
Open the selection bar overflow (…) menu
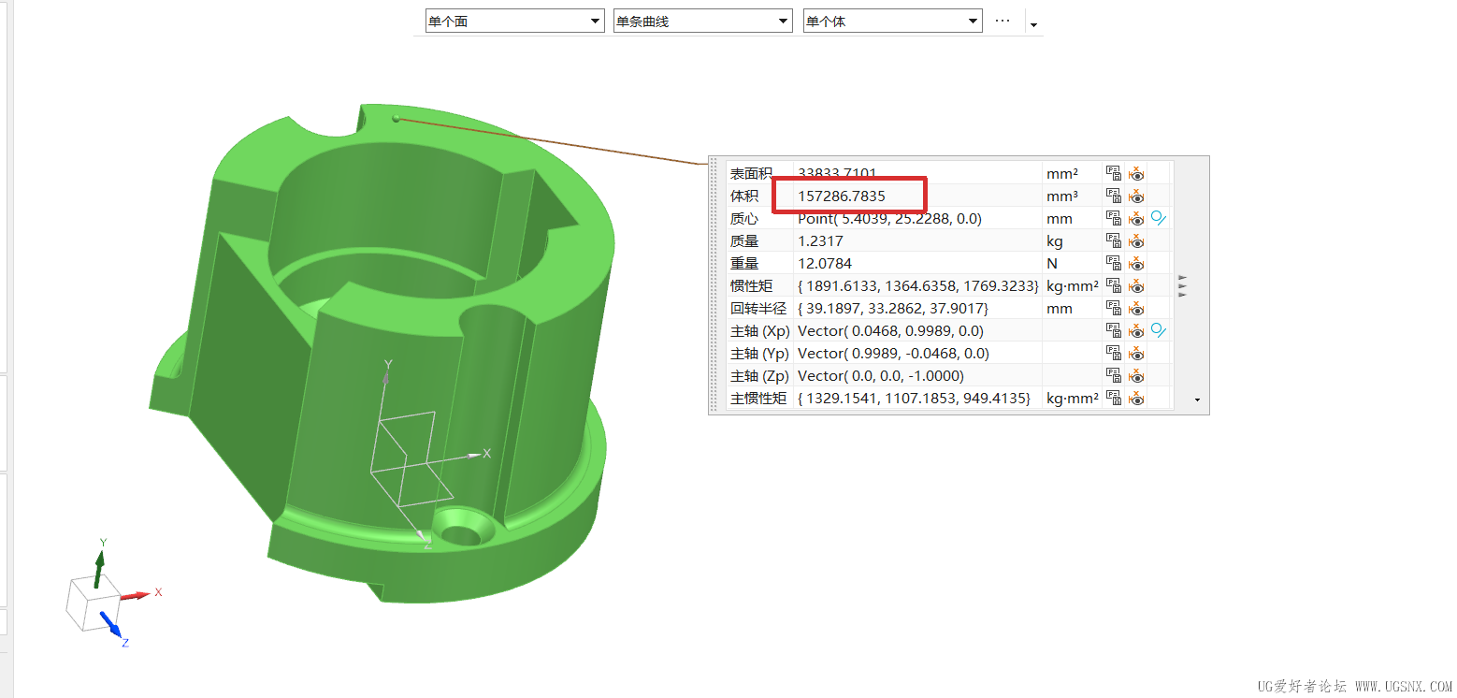[x=1003, y=21]
